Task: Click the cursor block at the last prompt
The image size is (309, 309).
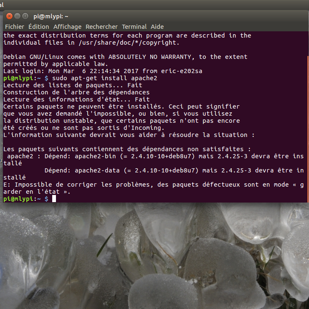Action: click(x=54, y=199)
